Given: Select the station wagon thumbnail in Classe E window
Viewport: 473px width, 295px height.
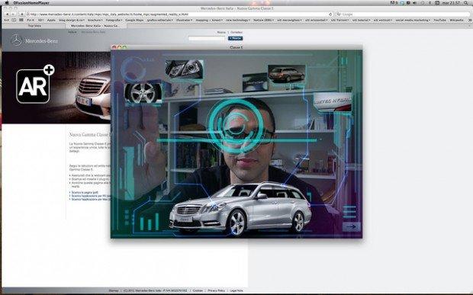Looking at the screenshot, I should click(287, 74).
